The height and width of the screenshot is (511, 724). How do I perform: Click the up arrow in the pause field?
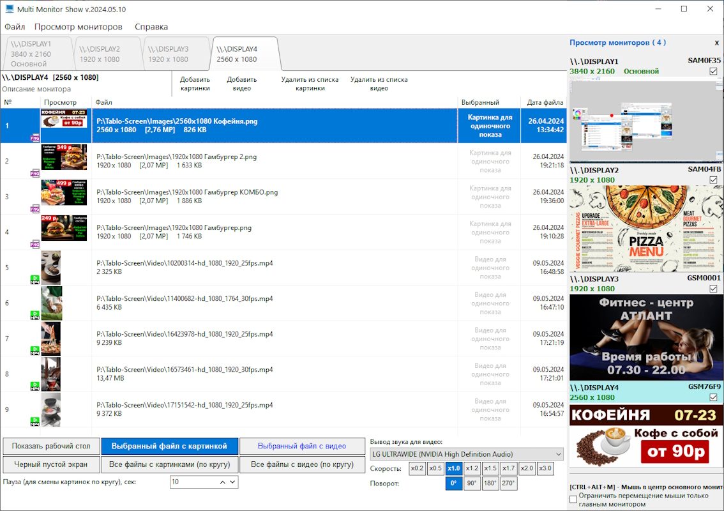(x=223, y=482)
